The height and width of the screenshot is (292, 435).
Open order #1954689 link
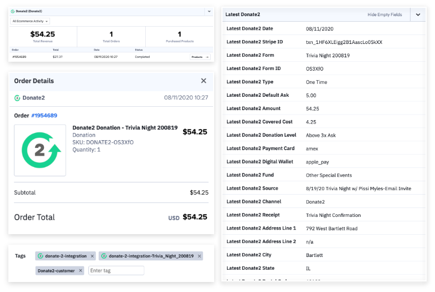pyautogui.click(x=44, y=115)
